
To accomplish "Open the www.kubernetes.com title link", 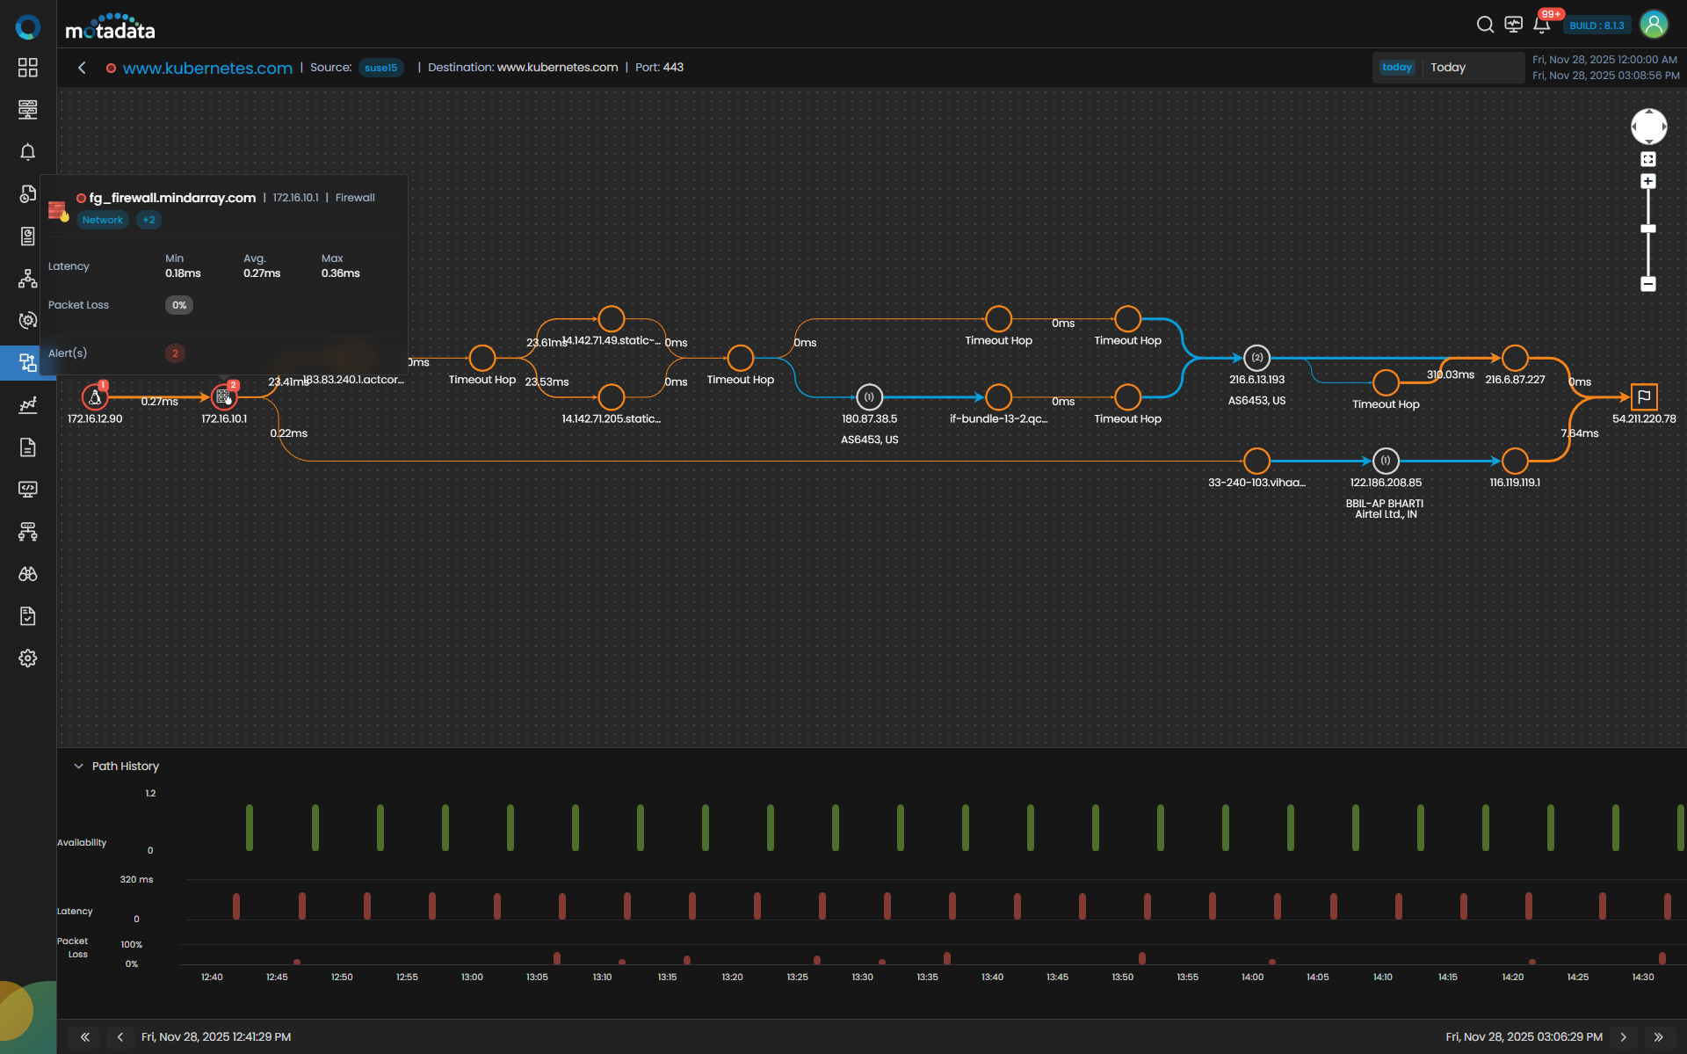I will (207, 68).
